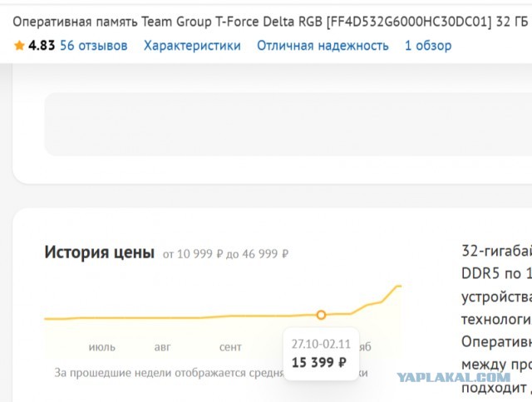Click the orange rating star icon

click(x=19, y=46)
